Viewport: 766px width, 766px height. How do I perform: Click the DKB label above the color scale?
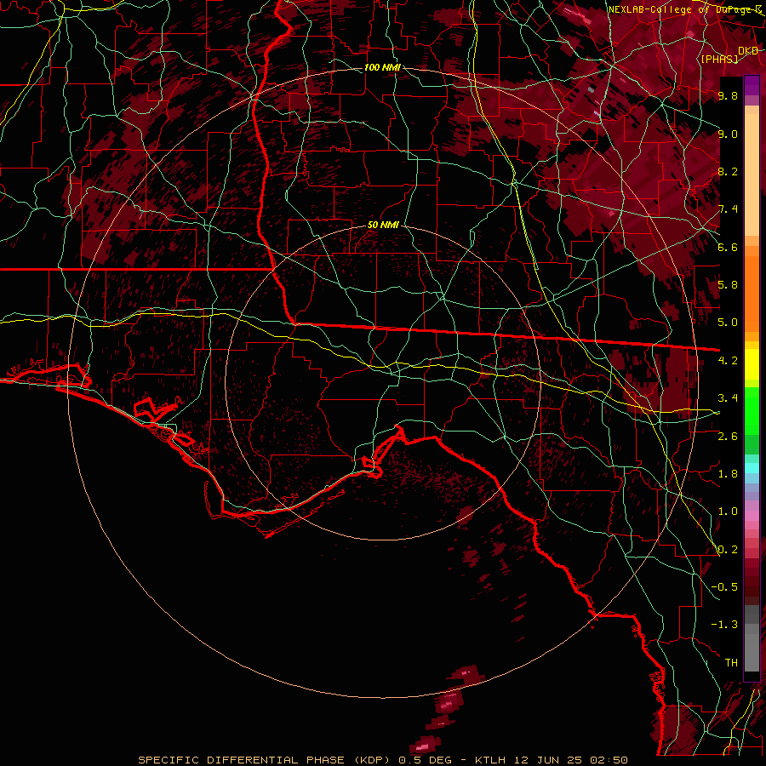pyautogui.click(x=748, y=50)
